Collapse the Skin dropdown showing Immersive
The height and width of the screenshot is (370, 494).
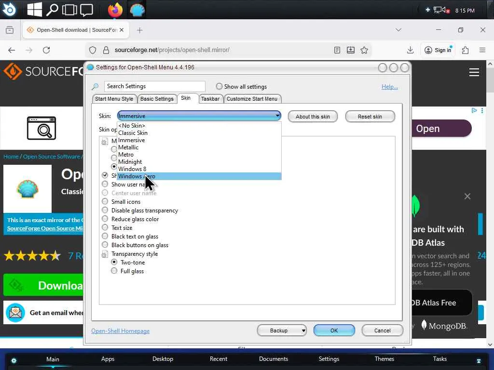pos(199,116)
